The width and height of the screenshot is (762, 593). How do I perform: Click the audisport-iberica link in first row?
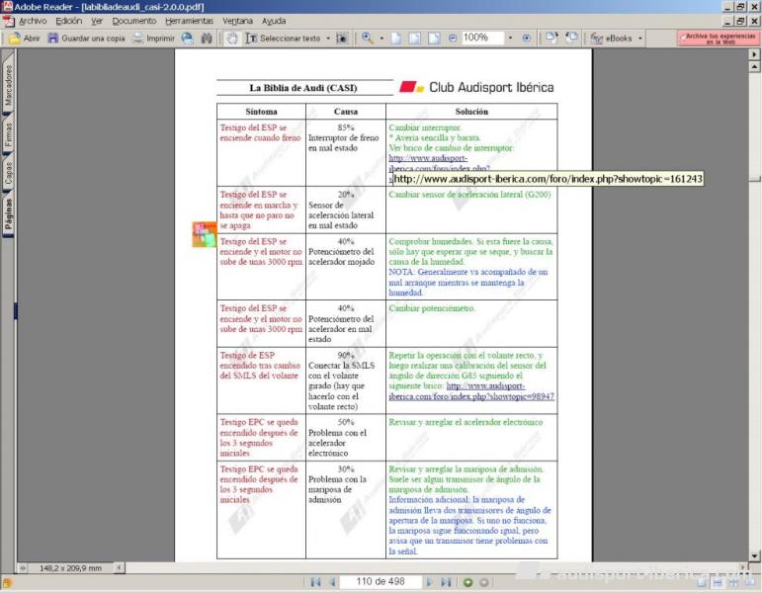(428, 158)
